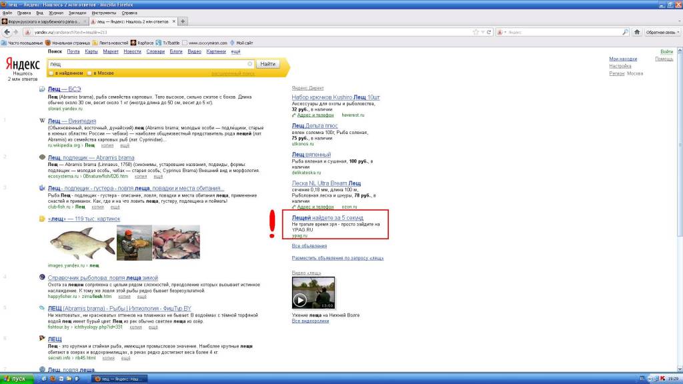This screenshot has width=683, height=384.
Task: Click the 'Войти' login link
Action: 666,51
